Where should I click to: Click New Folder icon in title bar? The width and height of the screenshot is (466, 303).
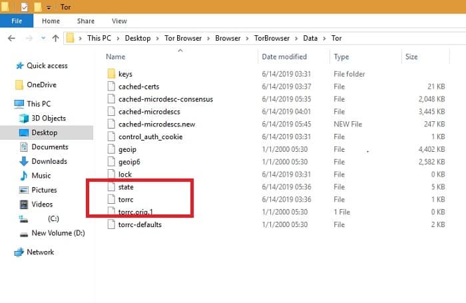point(37,7)
